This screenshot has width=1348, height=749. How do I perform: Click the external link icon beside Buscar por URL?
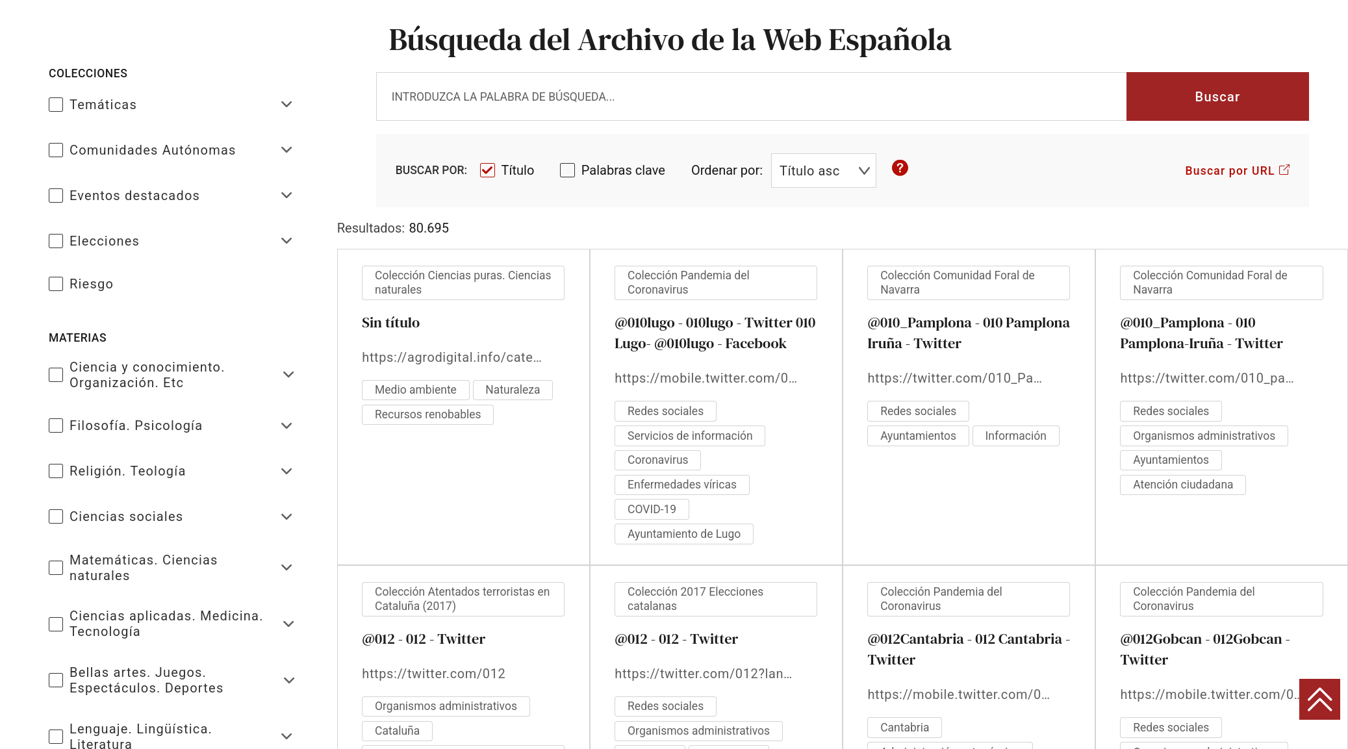[x=1284, y=170]
